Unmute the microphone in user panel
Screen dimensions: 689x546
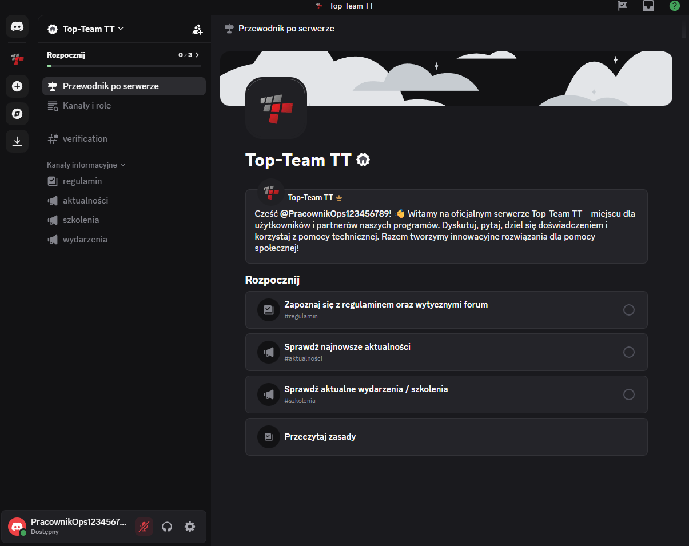tap(144, 527)
